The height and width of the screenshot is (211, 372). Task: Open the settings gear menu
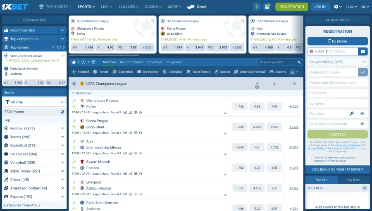[338, 7]
